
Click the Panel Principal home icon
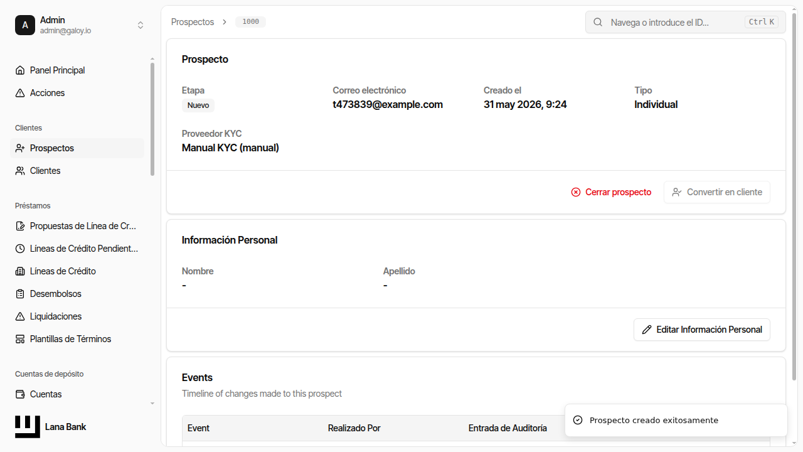click(x=20, y=70)
